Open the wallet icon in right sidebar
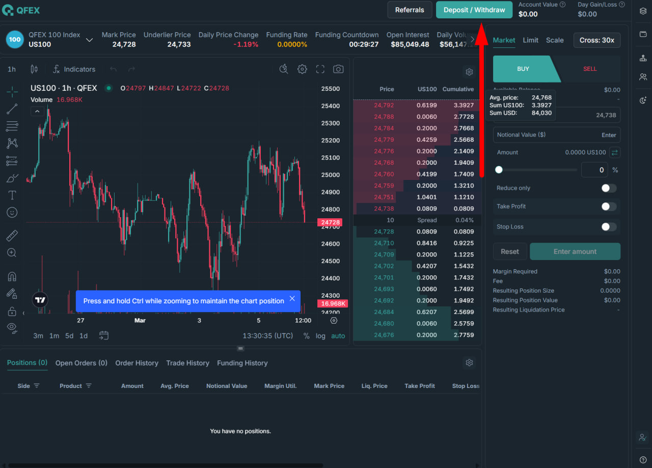 (x=643, y=34)
